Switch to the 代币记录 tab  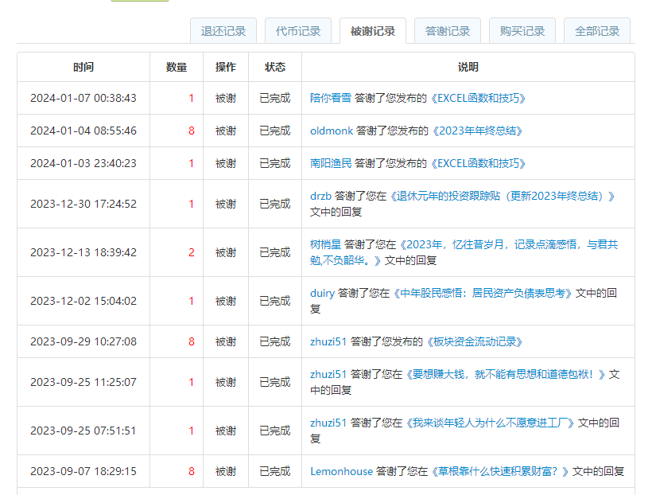(x=298, y=31)
